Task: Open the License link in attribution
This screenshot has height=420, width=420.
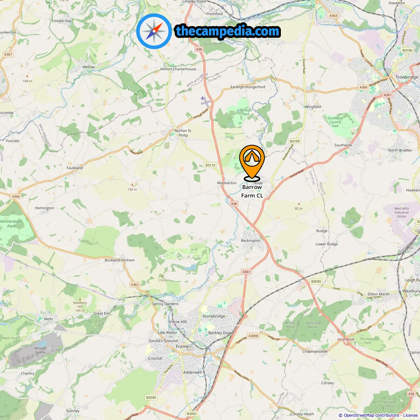Action: click(410, 415)
